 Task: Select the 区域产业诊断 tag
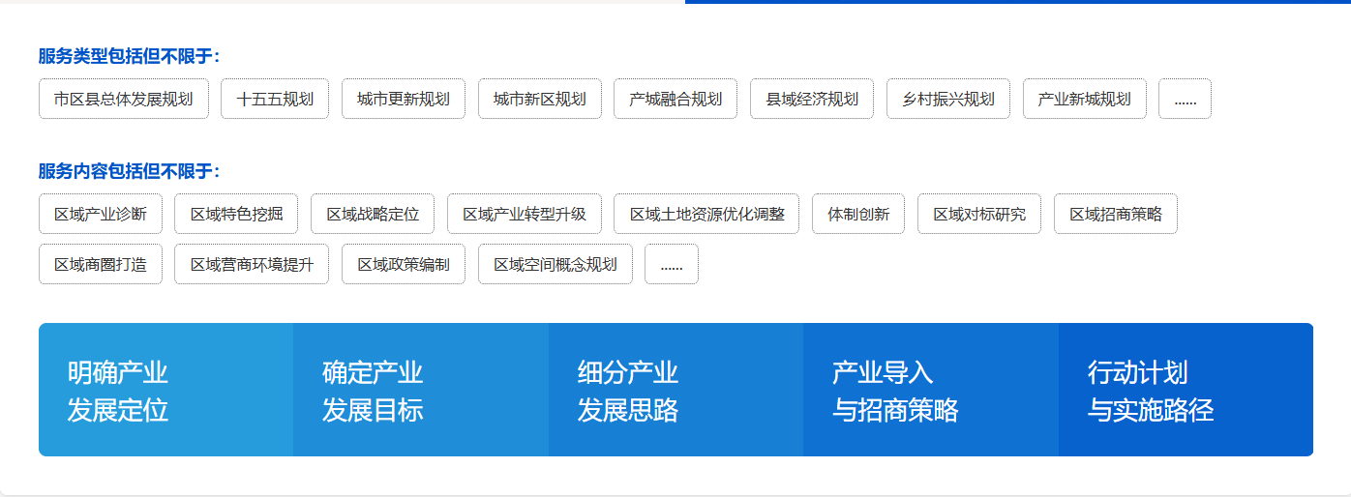tap(101, 214)
